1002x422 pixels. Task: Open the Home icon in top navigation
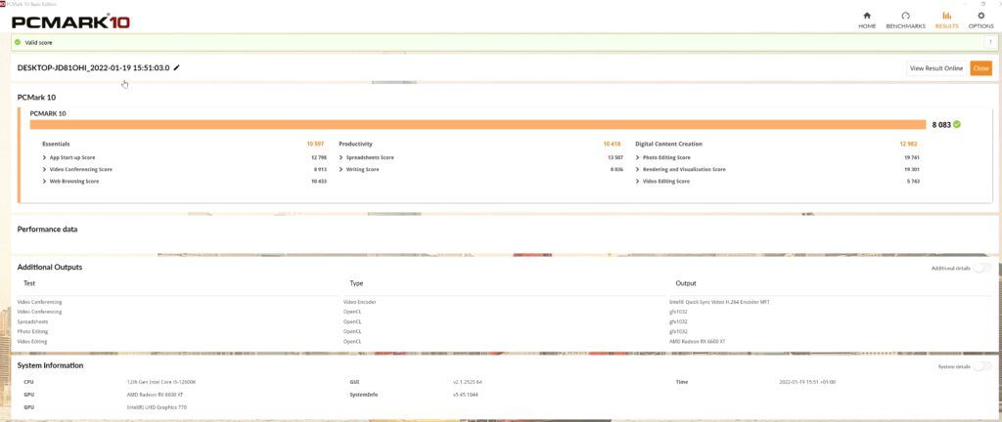[x=867, y=16]
